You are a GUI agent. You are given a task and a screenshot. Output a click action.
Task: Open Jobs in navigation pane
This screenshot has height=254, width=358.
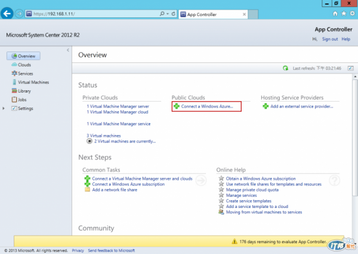[22, 100]
